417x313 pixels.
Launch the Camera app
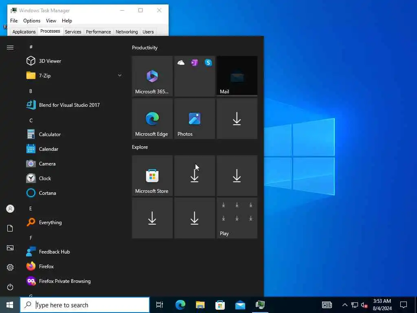(75, 164)
